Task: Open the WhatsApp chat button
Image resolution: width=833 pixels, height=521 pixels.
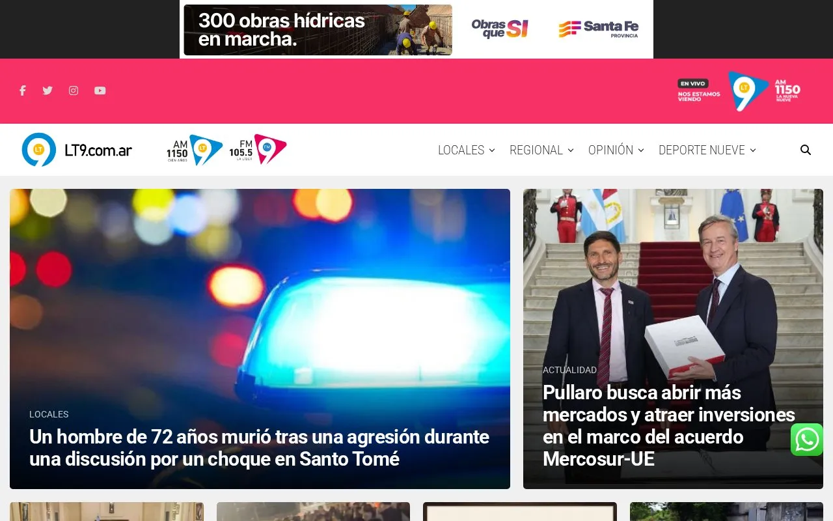Action: (807, 440)
